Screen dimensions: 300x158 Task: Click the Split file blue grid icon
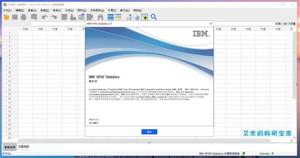point(111,17)
